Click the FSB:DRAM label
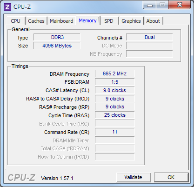 pyautogui.click(x=77, y=82)
